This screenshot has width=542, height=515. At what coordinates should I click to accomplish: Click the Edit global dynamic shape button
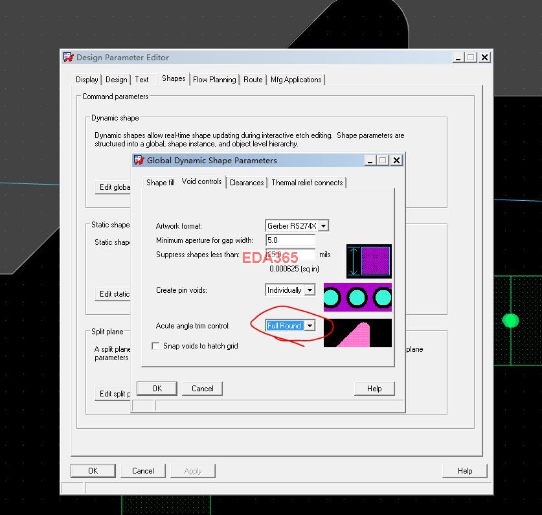pyautogui.click(x=113, y=187)
